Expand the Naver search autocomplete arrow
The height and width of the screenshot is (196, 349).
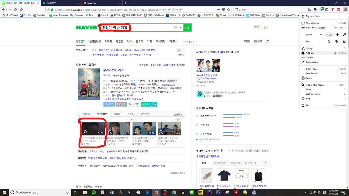(x=181, y=28)
